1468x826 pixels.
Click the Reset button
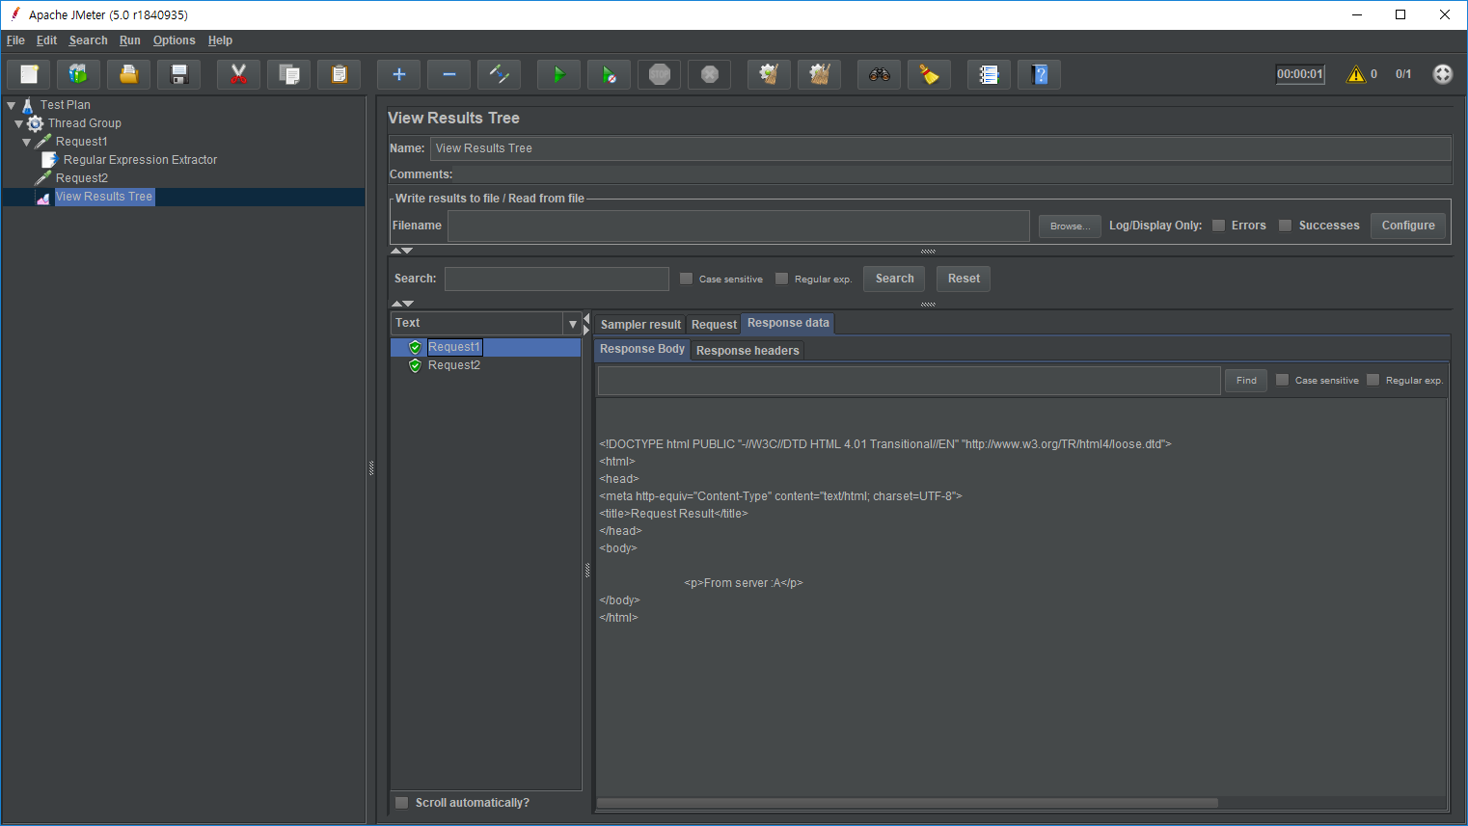964,279
